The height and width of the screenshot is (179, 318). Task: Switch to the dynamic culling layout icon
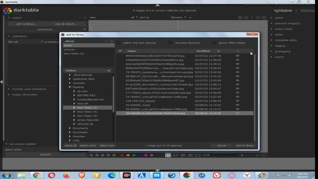point(190,155)
